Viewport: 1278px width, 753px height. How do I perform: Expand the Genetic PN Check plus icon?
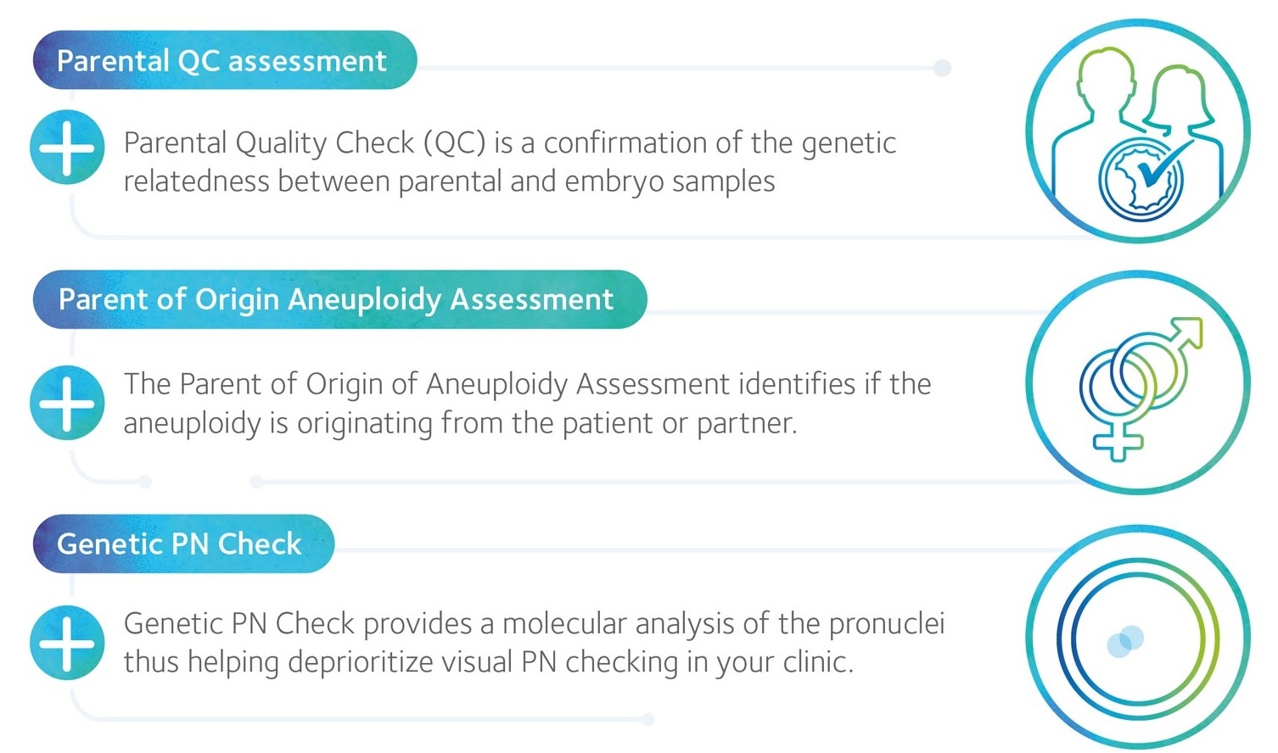67,643
